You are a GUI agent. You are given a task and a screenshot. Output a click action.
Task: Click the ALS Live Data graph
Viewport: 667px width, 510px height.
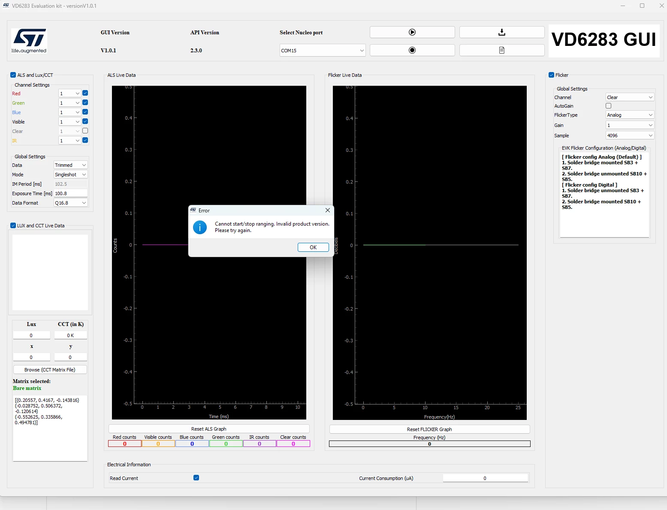point(209,253)
